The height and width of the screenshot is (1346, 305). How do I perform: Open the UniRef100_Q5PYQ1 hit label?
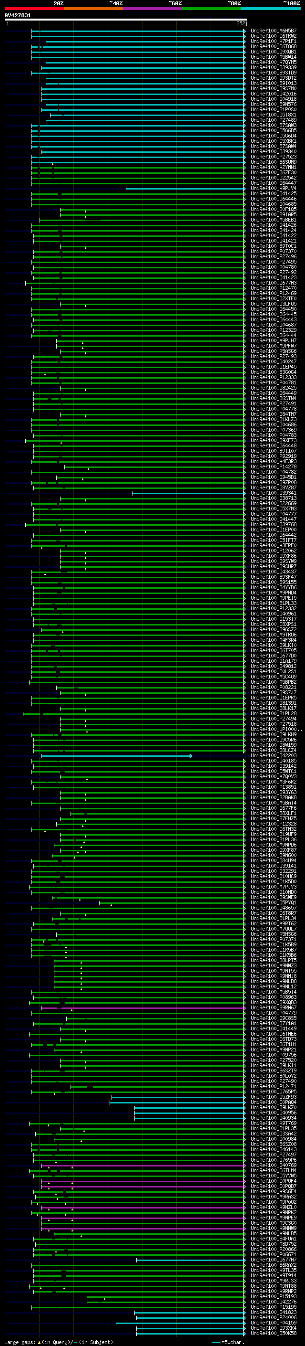[274, 903]
